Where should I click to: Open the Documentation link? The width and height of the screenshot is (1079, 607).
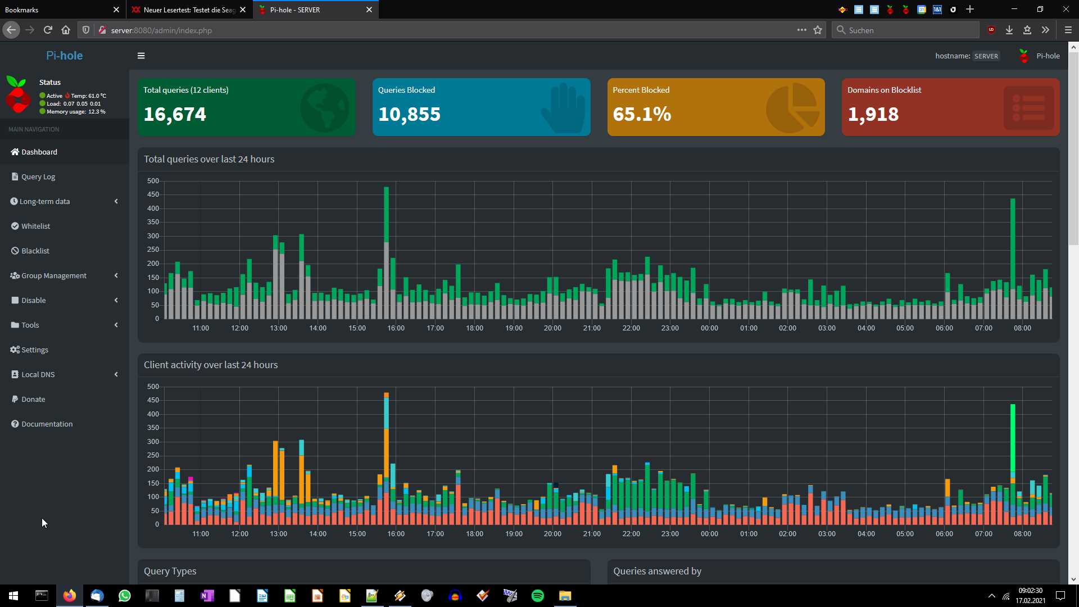(x=65, y=424)
